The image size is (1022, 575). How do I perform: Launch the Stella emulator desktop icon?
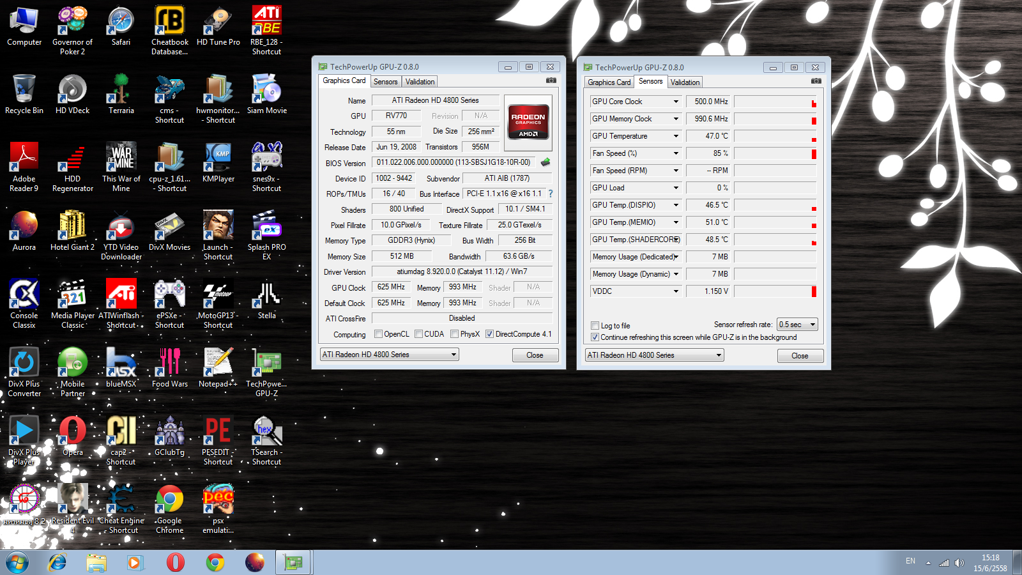(267, 299)
